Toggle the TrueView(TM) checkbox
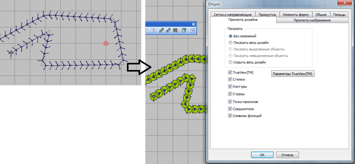Viewport: 355px width, 164px height. [230, 73]
